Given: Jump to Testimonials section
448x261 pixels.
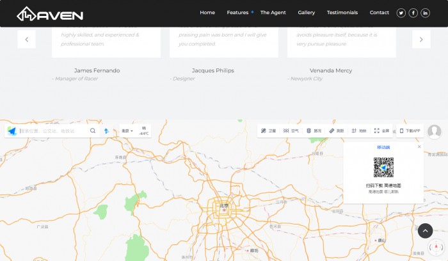Looking at the screenshot, I should (342, 13).
